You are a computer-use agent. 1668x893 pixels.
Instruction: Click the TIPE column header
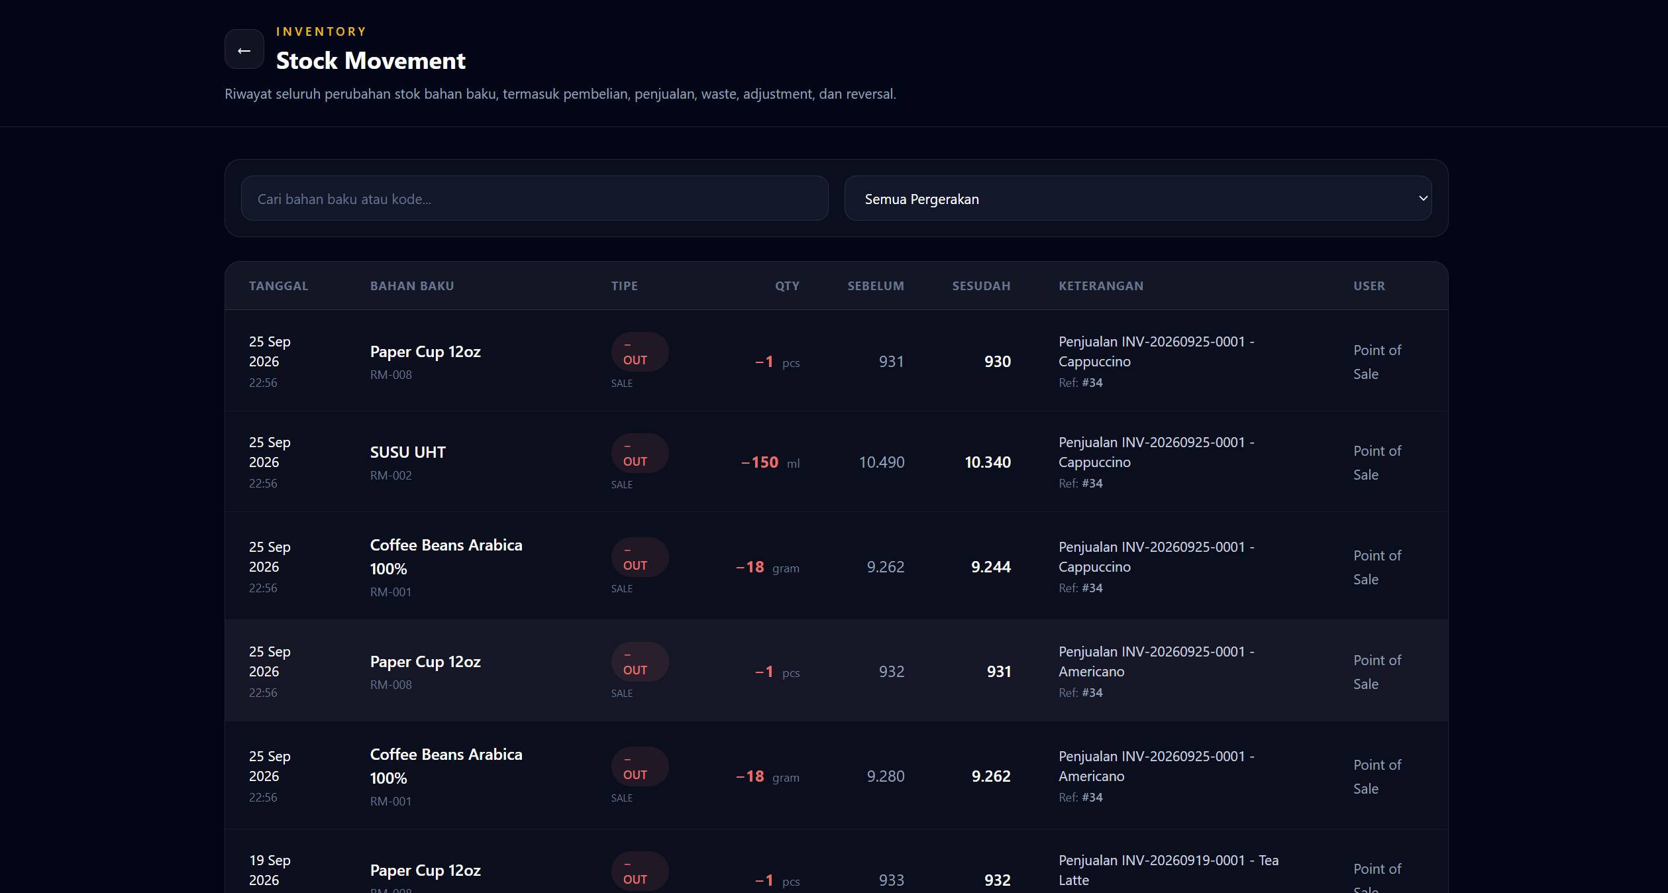(x=624, y=286)
